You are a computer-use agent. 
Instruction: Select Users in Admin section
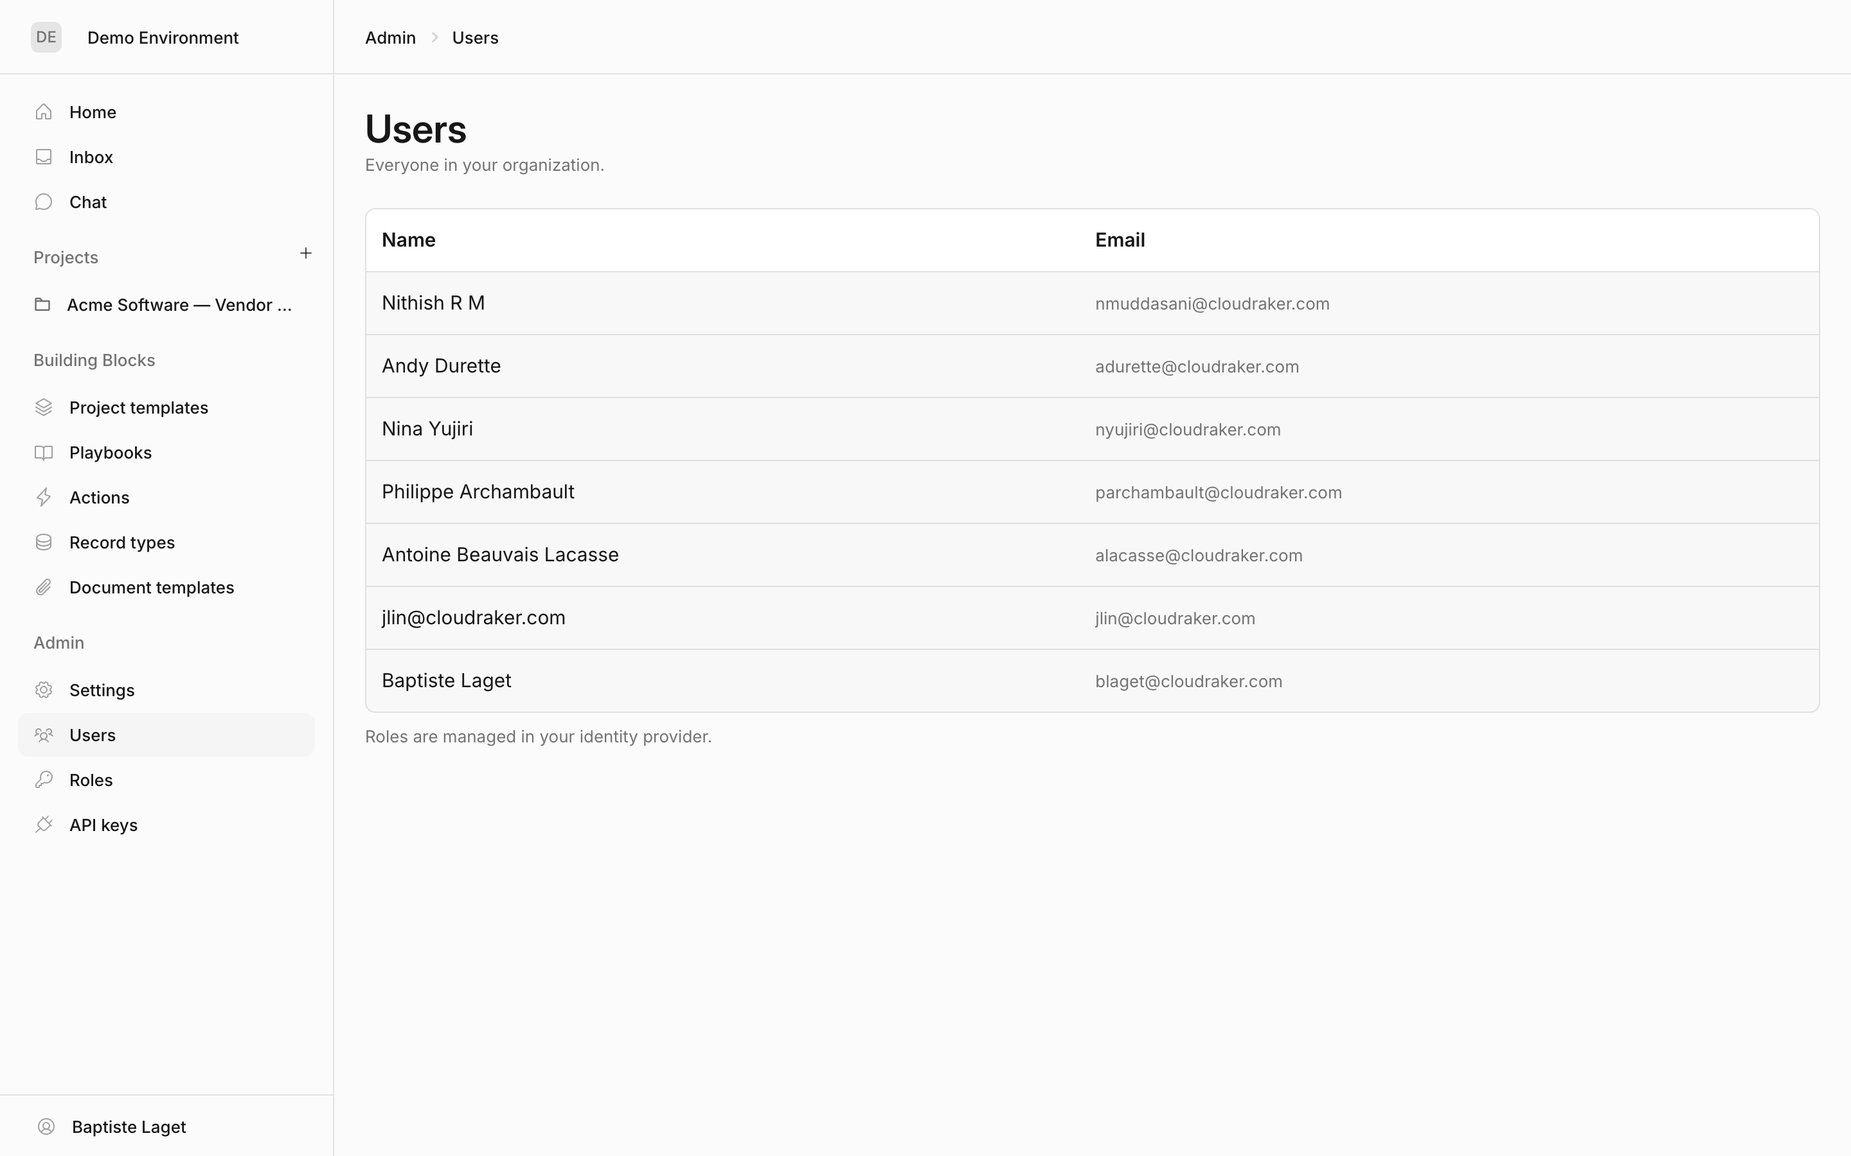166,735
